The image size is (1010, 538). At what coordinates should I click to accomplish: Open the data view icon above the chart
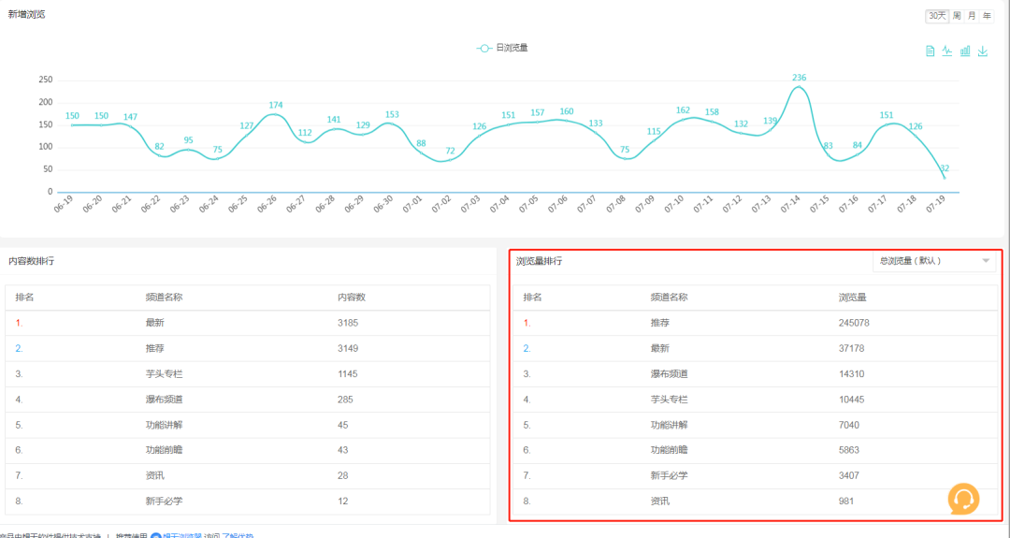coord(931,51)
